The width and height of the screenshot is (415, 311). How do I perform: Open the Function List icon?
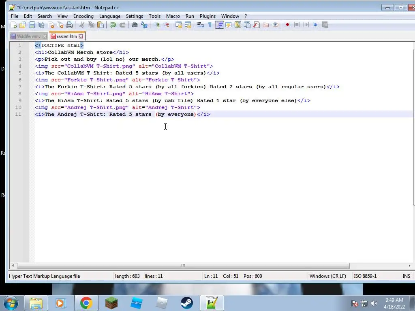click(x=257, y=25)
